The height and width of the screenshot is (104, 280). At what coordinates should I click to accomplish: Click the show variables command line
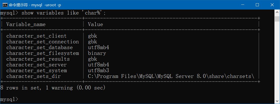[x=53, y=13]
